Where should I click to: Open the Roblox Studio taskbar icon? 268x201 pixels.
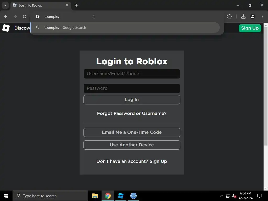pyautogui.click(x=121, y=196)
